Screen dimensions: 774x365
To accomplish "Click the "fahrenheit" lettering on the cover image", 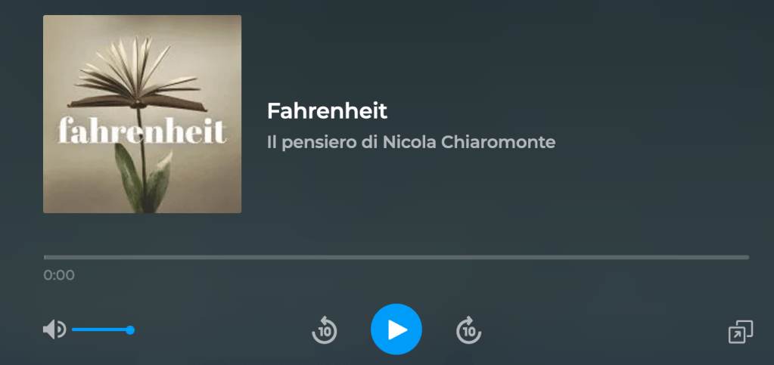I will (142, 131).
